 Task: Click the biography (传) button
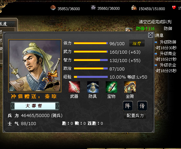(142, 106)
